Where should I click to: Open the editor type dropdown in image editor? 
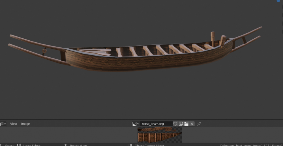tap(3, 124)
